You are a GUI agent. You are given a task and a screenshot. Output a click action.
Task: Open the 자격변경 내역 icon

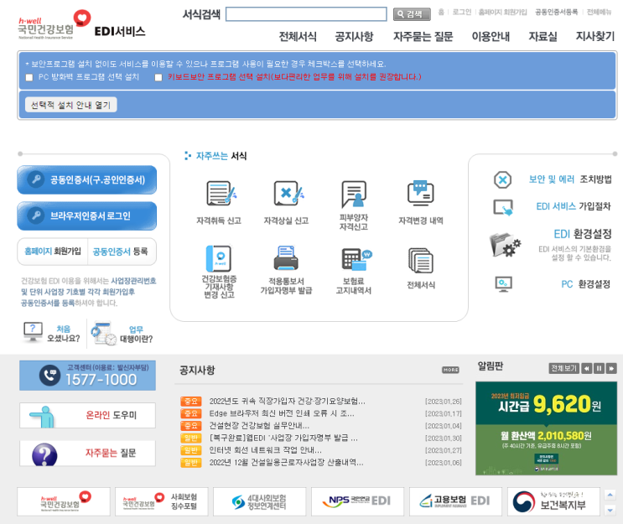tap(421, 194)
